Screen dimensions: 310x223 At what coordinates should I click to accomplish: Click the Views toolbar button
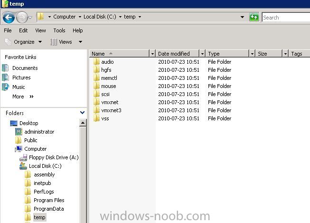click(x=61, y=42)
